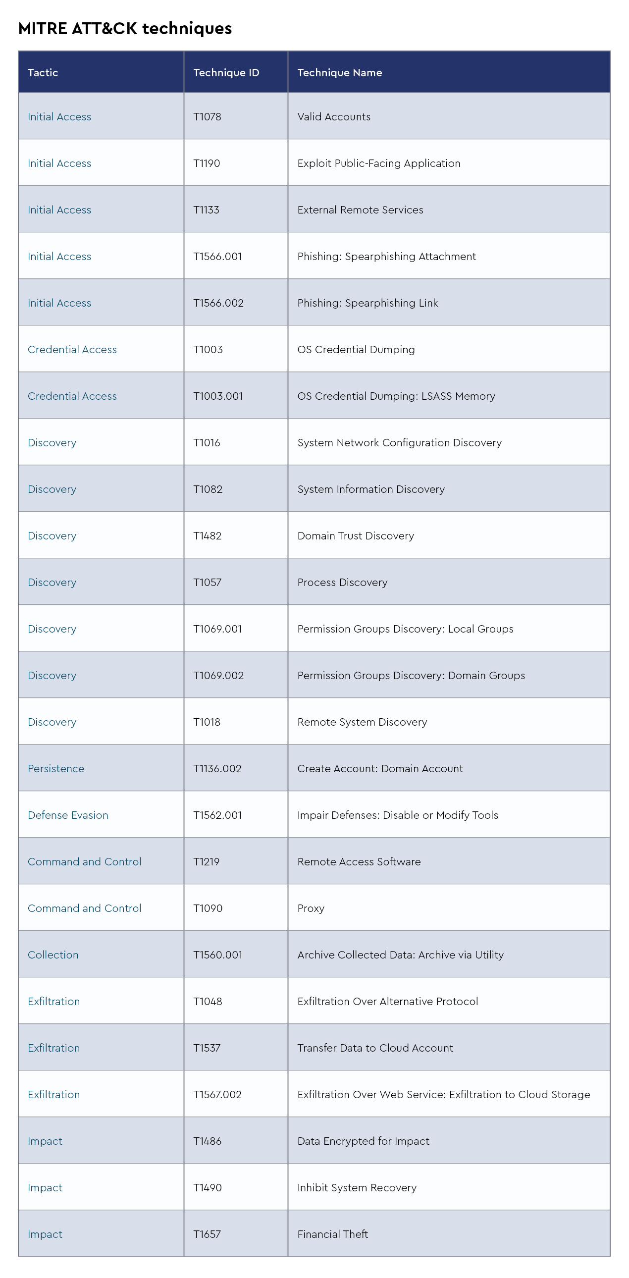Click Command and Control link beside Proxy
The height and width of the screenshot is (1278, 629).
(x=84, y=908)
